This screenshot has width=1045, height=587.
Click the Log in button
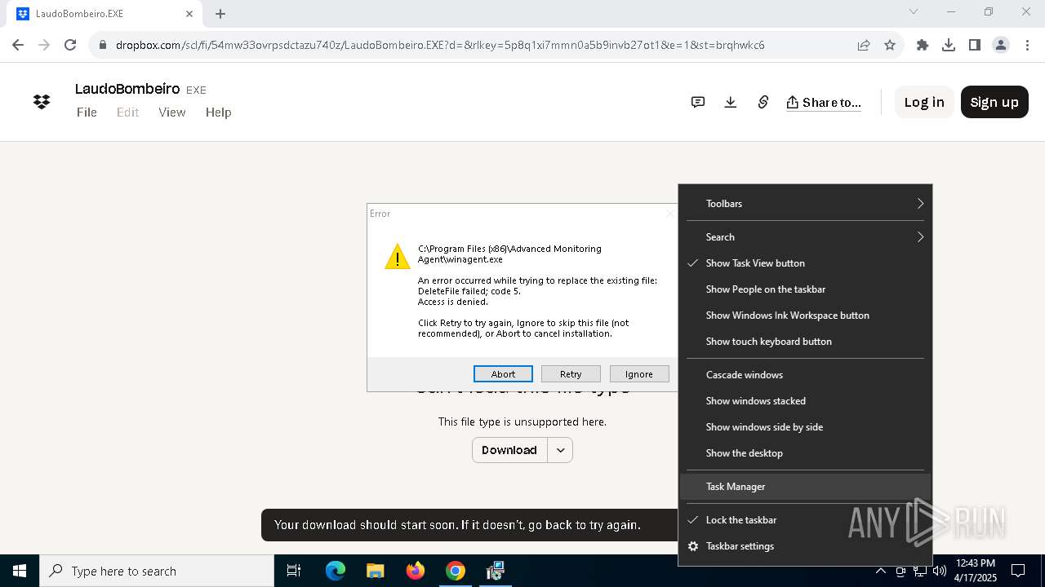[924, 102]
